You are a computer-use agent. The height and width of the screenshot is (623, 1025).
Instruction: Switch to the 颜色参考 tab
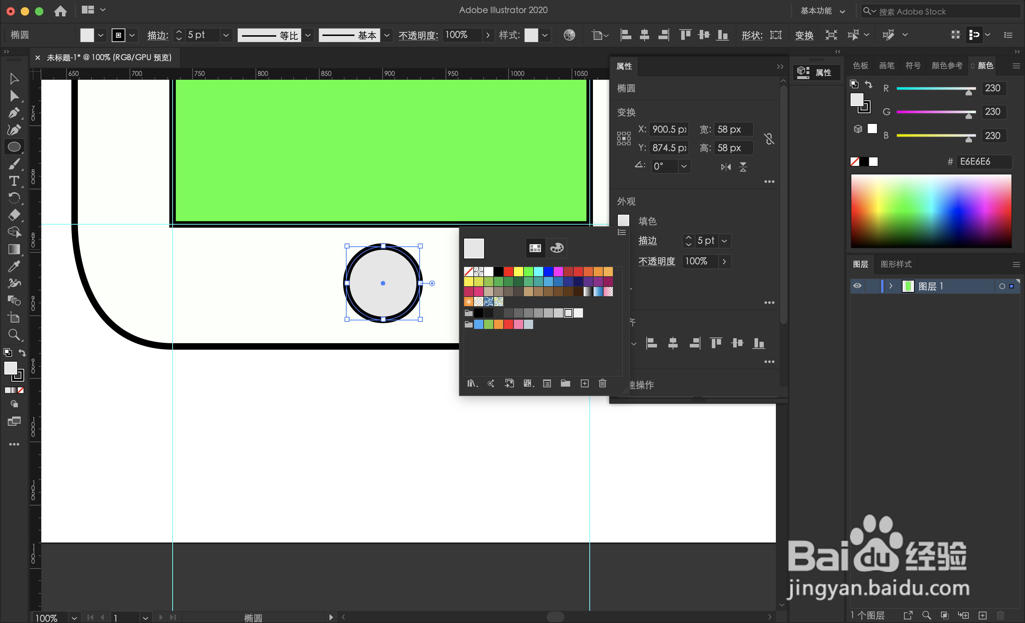point(947,66)
